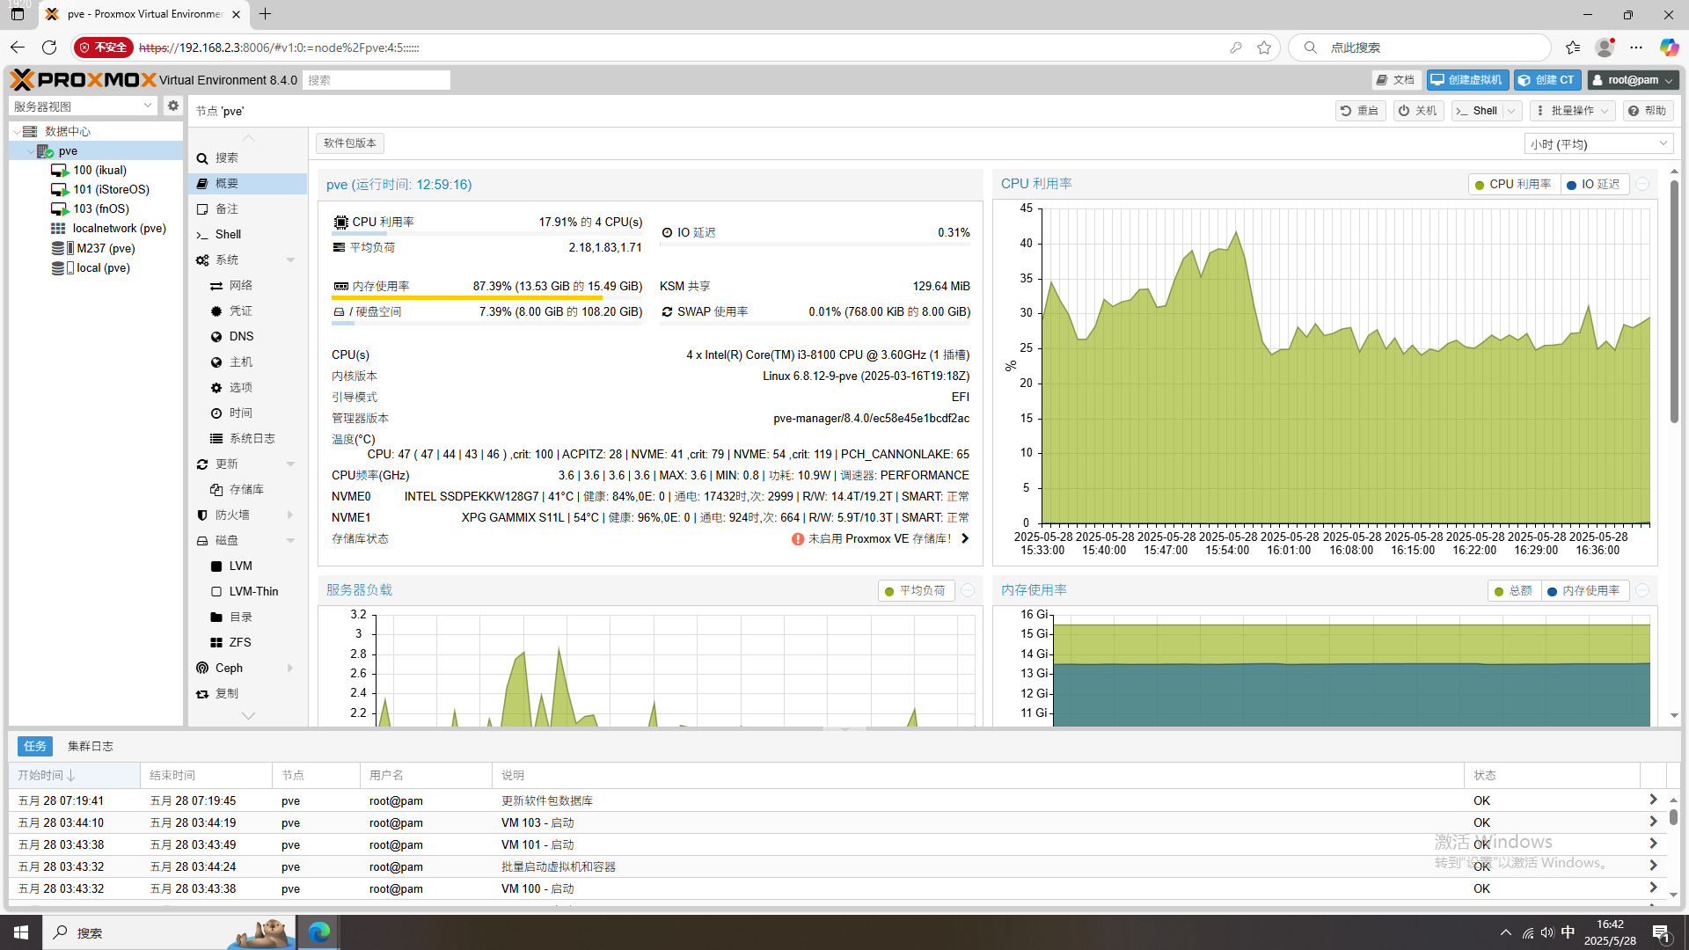Click the 创建虚拟机 button
This screenshot has width=1689, height=950.
click(1466, 80)
